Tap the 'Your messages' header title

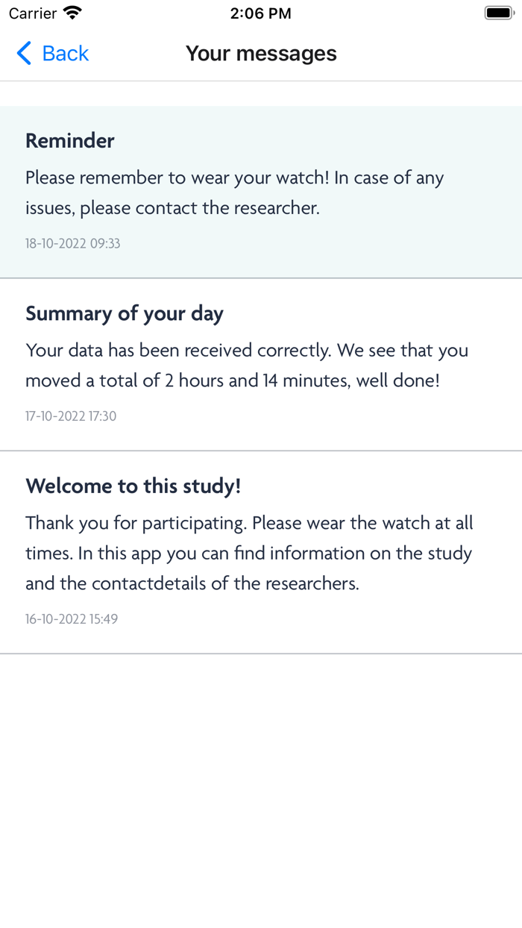click(261, 53)
